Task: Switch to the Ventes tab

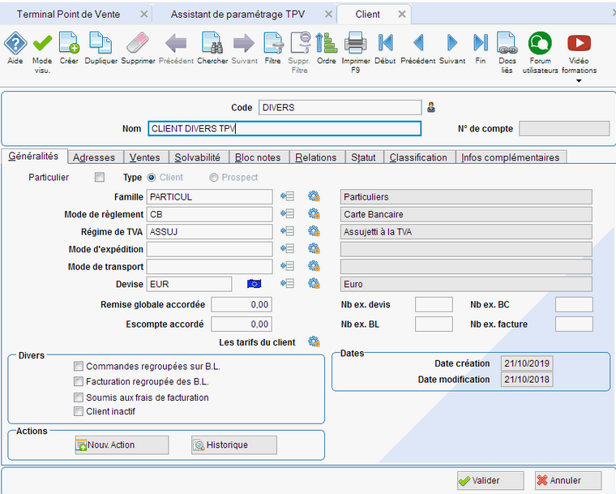Action: tap(145, 157)
